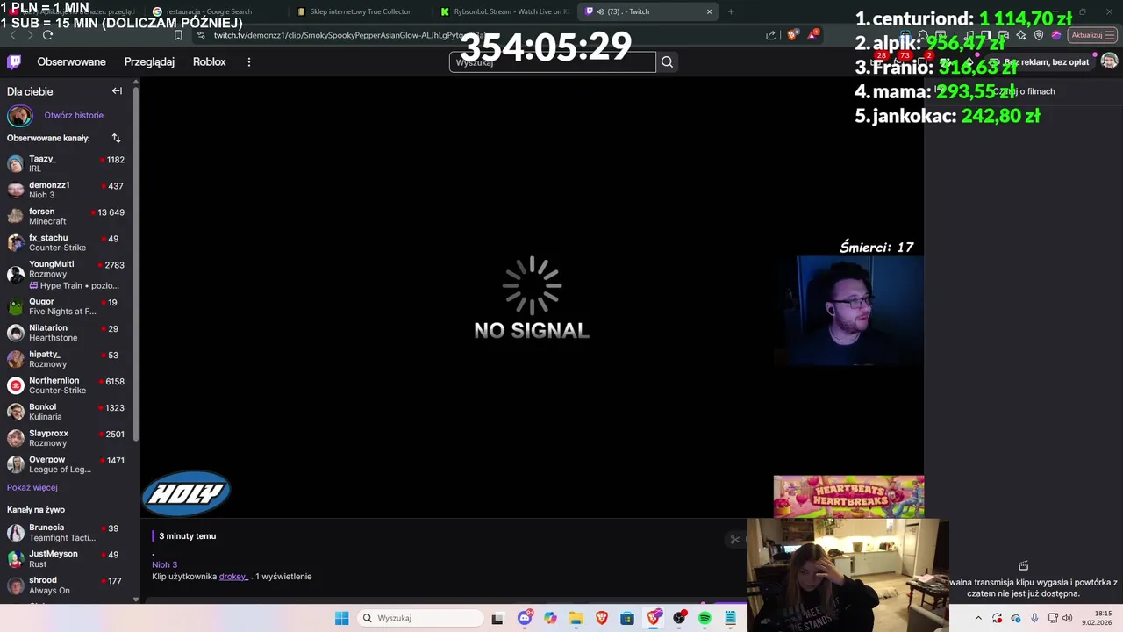Open YoungMulti channel in sidebar
Screen dimensions: 1123x632
click(x=67, y=275)
